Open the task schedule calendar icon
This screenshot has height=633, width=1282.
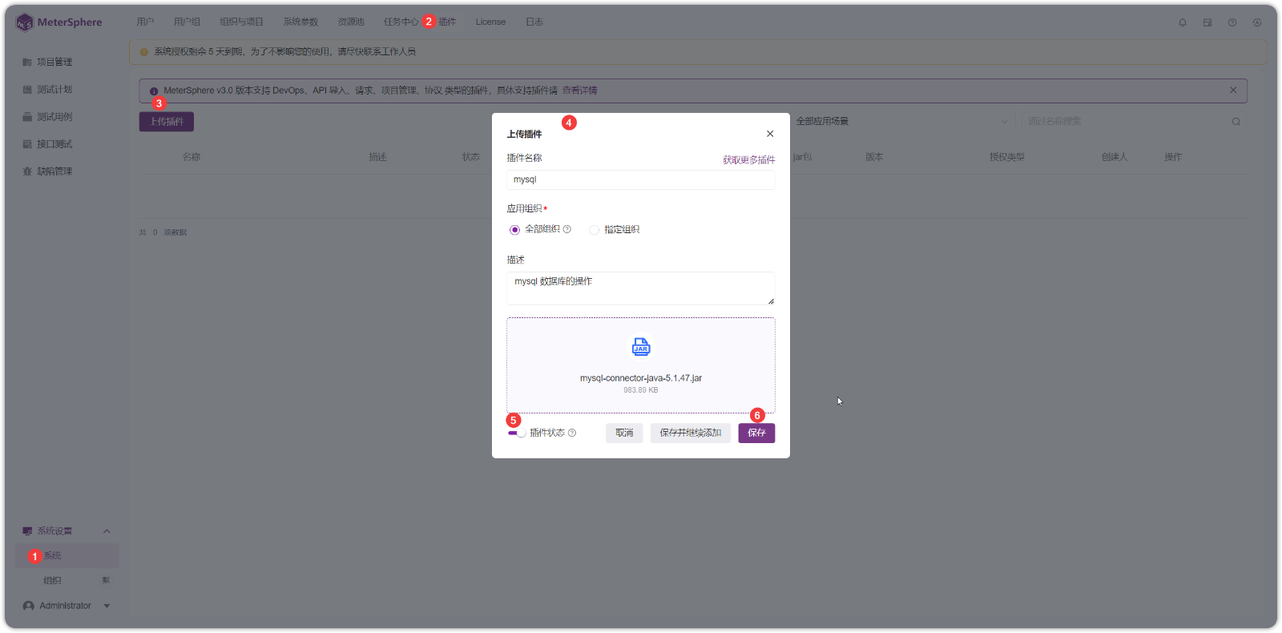click(1207, 22)
